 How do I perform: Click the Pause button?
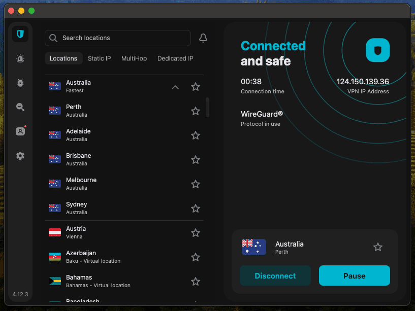(x=355, y=275)
